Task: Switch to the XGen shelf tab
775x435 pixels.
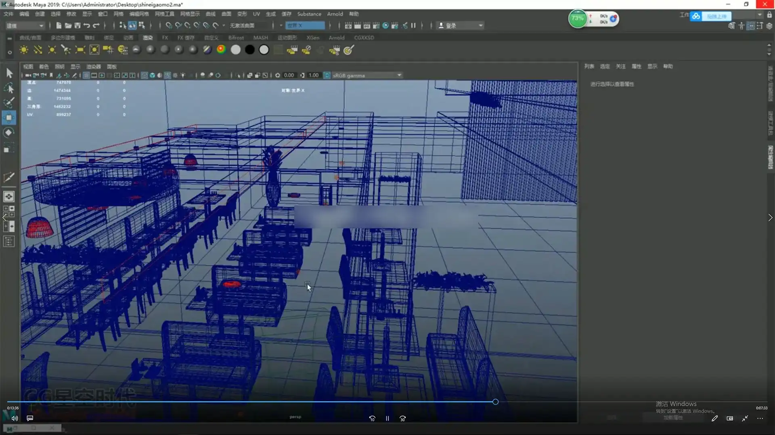Action: tap(313, 37)
